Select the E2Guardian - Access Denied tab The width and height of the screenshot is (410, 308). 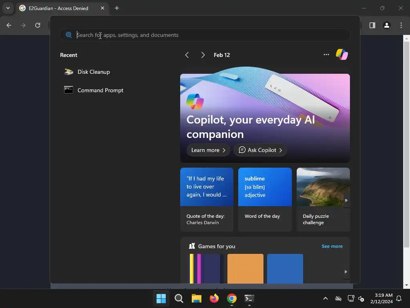pos(58,8)
